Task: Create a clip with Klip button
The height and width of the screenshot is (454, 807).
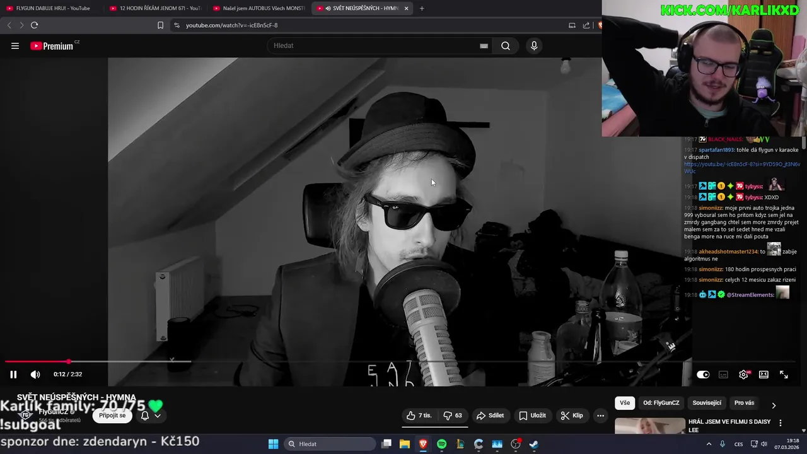Action: point(572,416)
